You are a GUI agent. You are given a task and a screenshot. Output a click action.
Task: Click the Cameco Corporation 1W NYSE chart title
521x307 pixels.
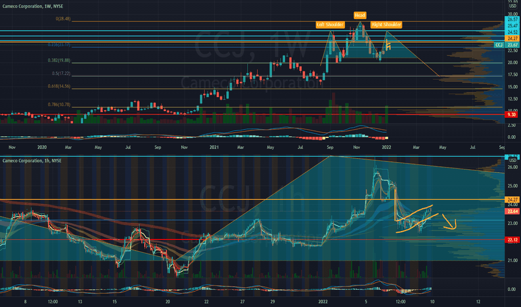pyautogui.click(x=33, y=6)
